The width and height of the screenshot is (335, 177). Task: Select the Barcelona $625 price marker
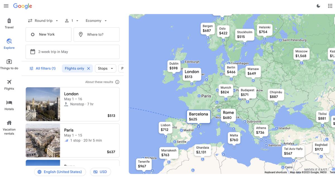click(198, 117)
